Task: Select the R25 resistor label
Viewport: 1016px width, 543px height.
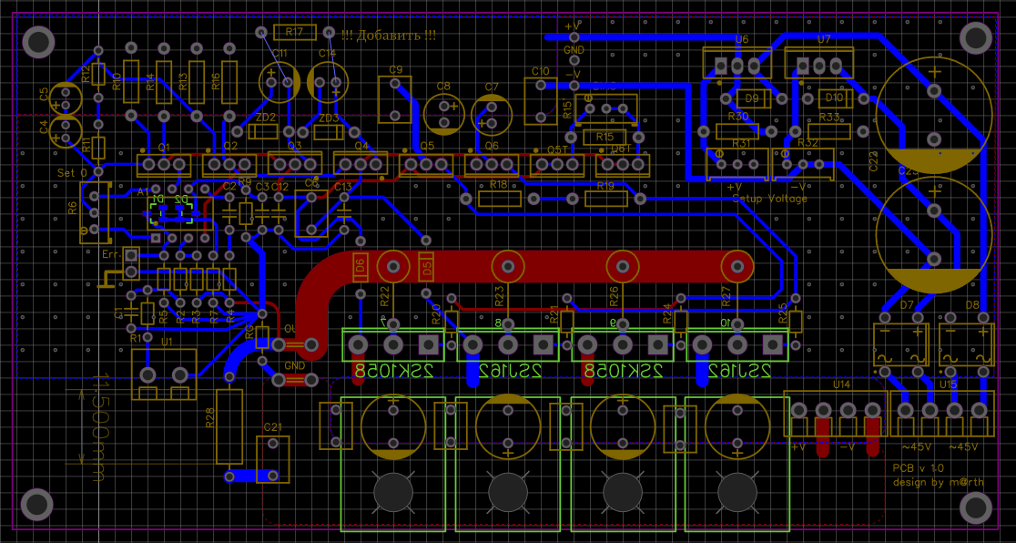Action: pyautogui.click(x=783, y=312)
